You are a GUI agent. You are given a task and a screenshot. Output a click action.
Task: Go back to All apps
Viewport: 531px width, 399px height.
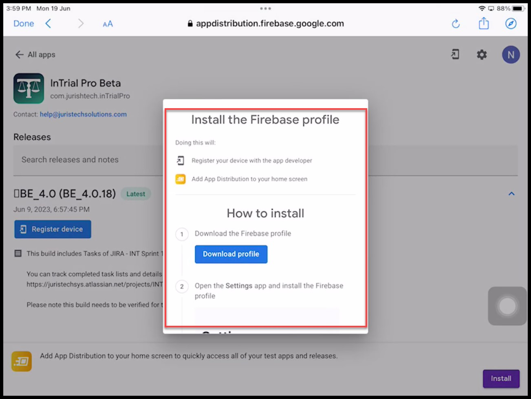click(35, 55)
